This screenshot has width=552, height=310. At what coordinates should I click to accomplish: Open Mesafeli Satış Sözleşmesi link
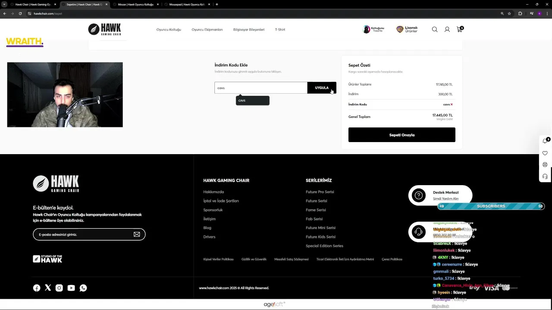292,259
